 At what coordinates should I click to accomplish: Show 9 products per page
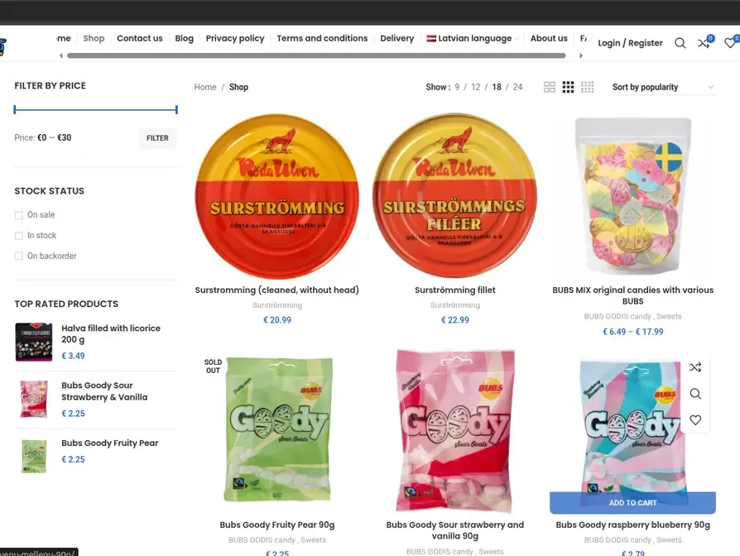[x=457, y=87]
